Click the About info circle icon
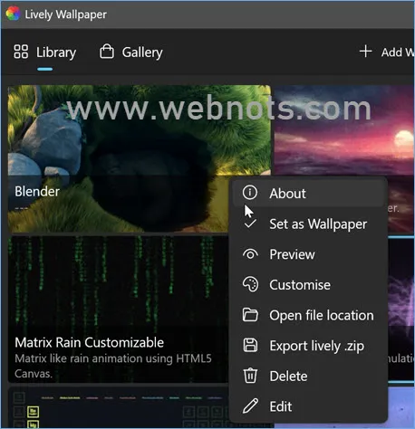This screenshot has height=429, width=415. pos(250,193)
